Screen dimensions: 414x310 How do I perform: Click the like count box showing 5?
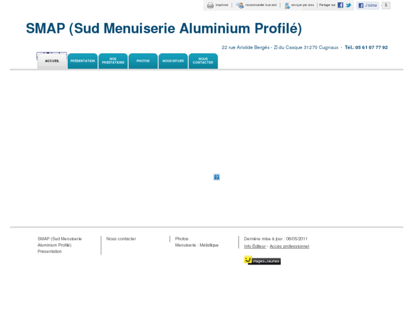pyautogui.click(x=386, y=5)
